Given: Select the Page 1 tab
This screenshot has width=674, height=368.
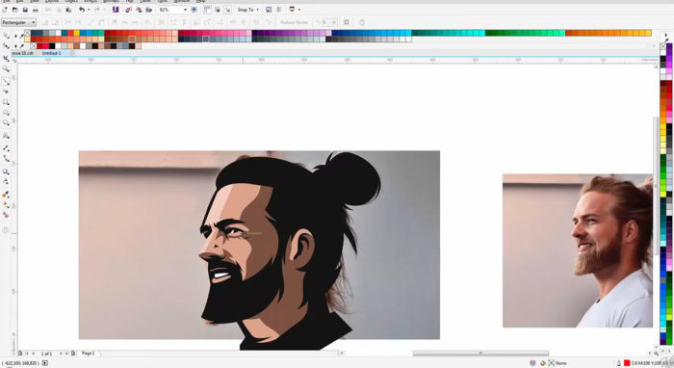Looking at the screenshot, I should coord(89,354).
